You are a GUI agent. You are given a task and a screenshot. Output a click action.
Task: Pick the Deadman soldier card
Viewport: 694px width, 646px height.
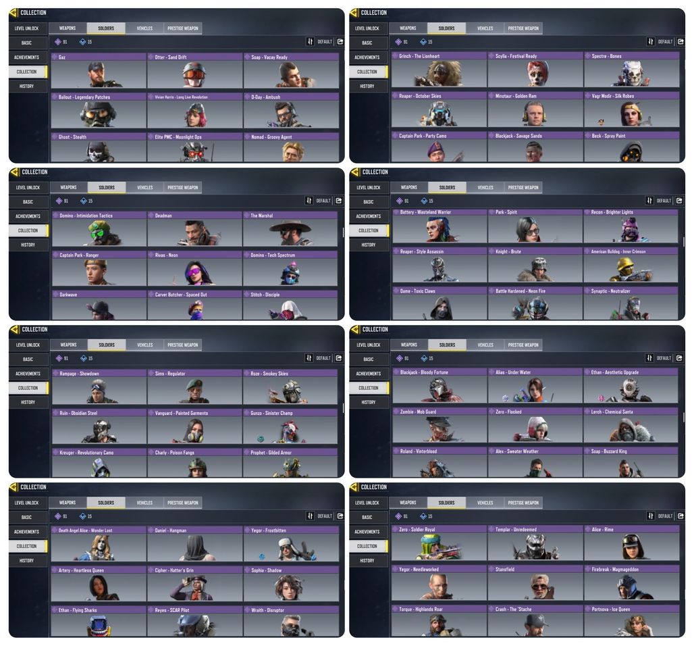tap(194, 229)
